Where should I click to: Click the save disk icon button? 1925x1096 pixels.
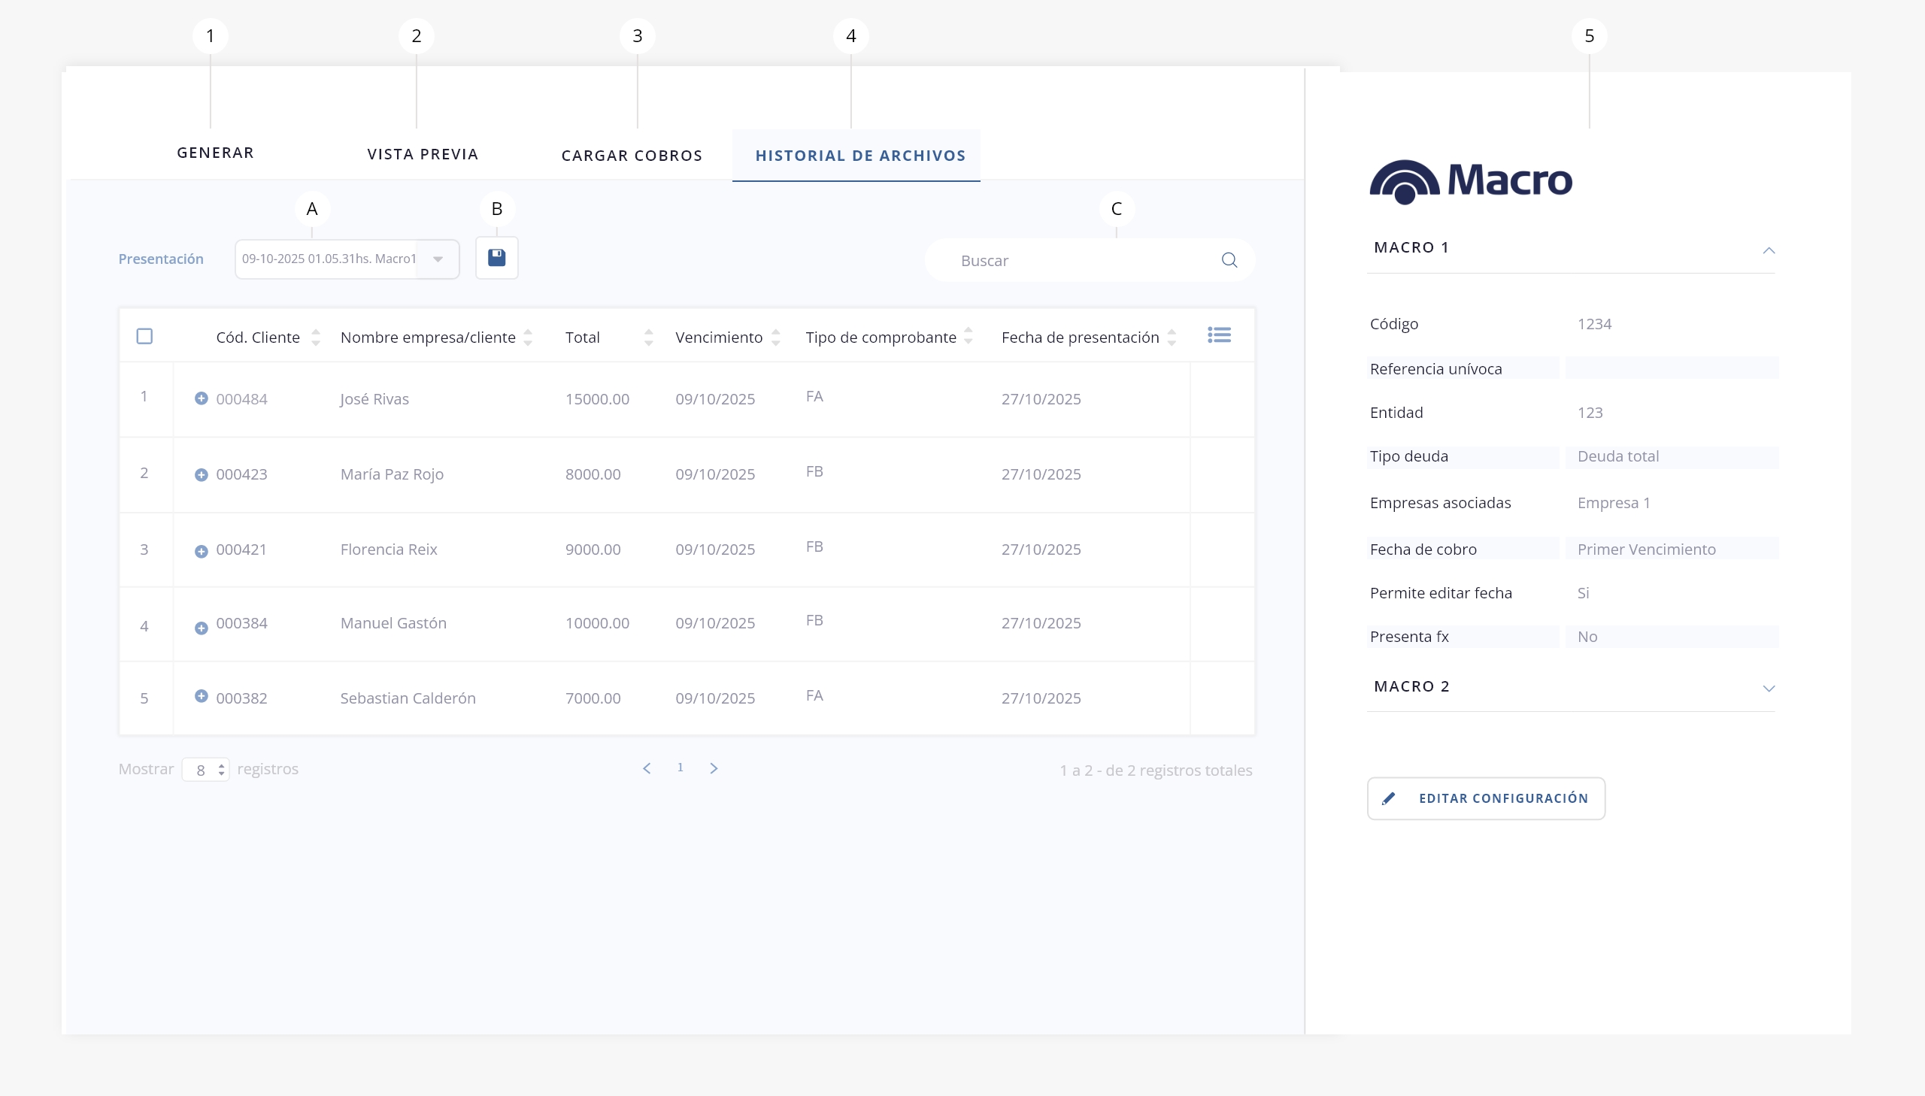click(496, 258)
